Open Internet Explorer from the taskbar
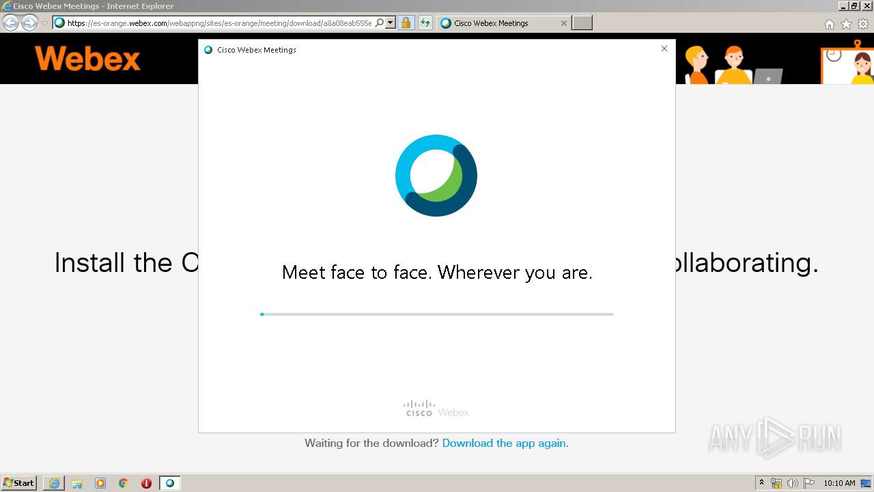 pyautogui.click(x=54, y=483)
